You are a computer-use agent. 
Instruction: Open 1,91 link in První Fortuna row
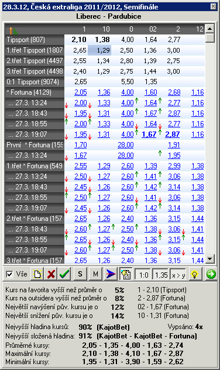(174, 145)
